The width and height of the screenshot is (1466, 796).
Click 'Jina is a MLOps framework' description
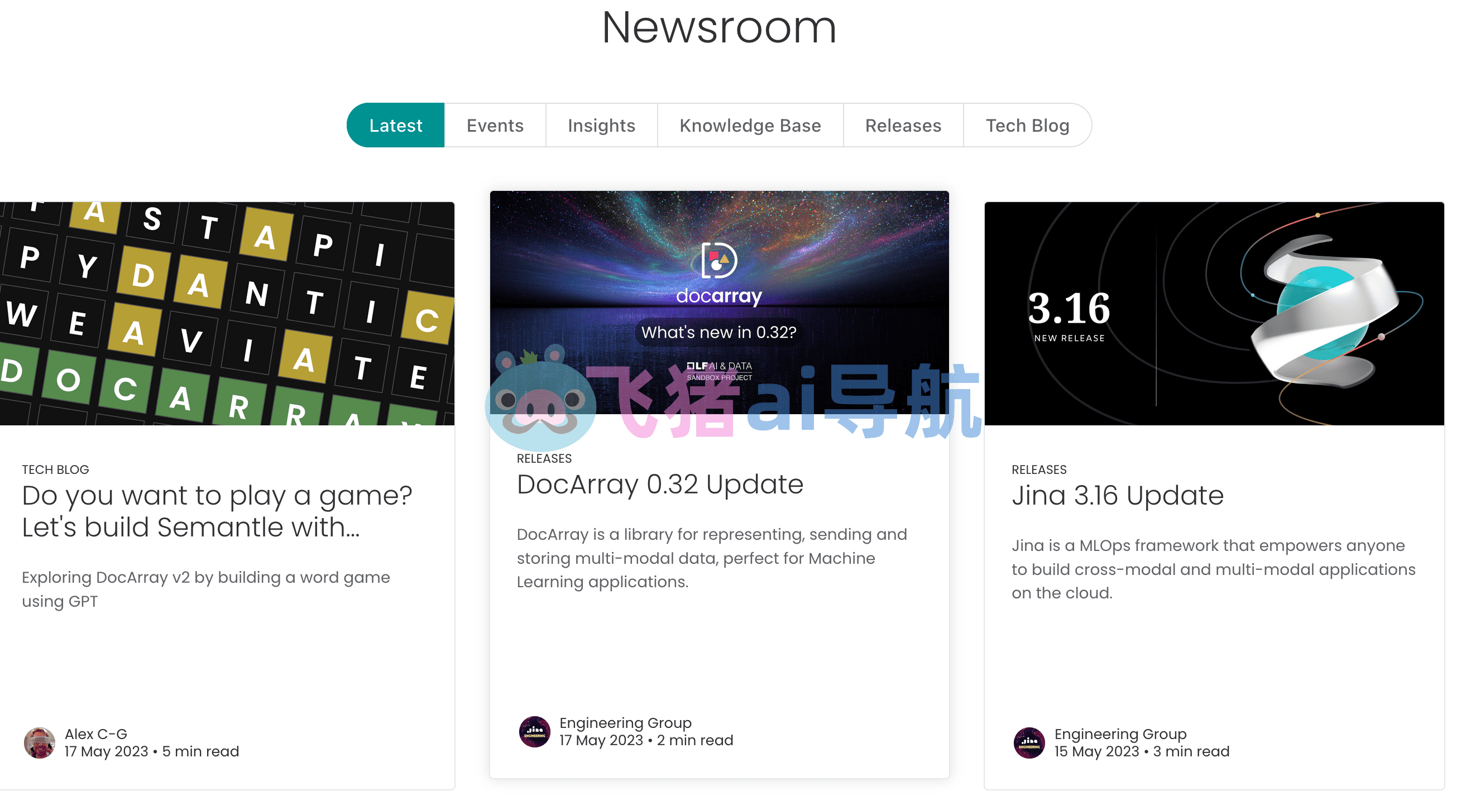[1213, 569]
